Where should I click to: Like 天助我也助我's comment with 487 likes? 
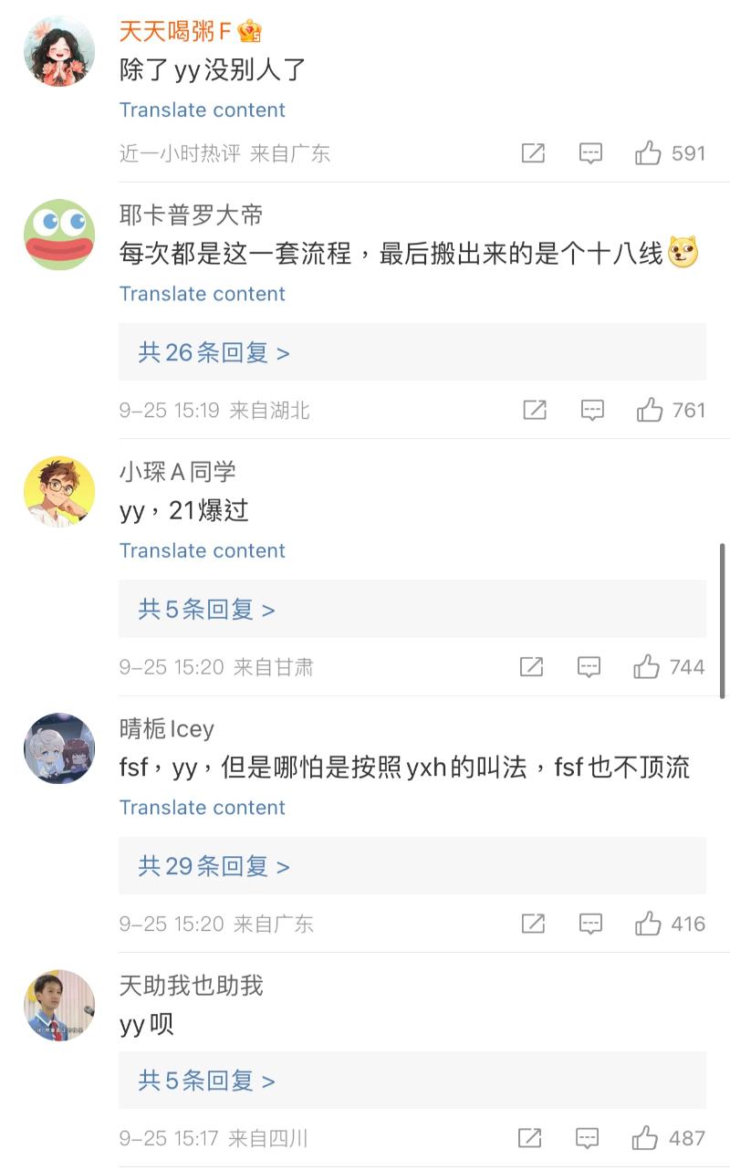coord(645,1138)
